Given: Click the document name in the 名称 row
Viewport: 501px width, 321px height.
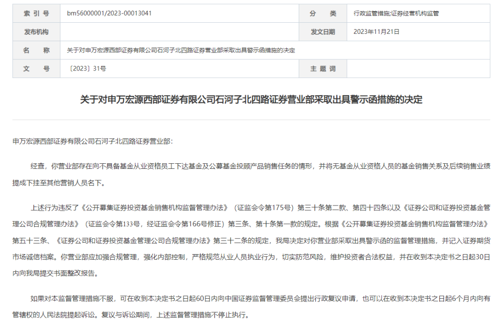Looking at the screenshot, I should coord(181,51).
